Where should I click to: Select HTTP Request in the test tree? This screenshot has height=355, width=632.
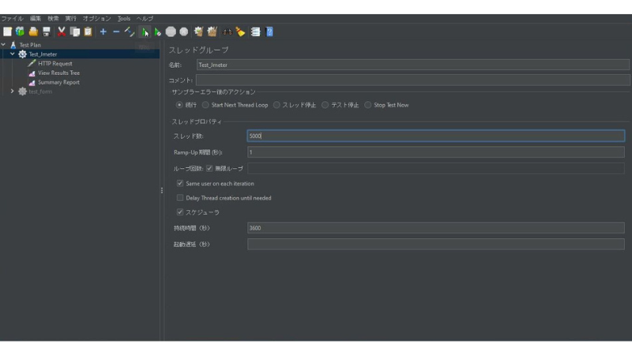(55, 64)
